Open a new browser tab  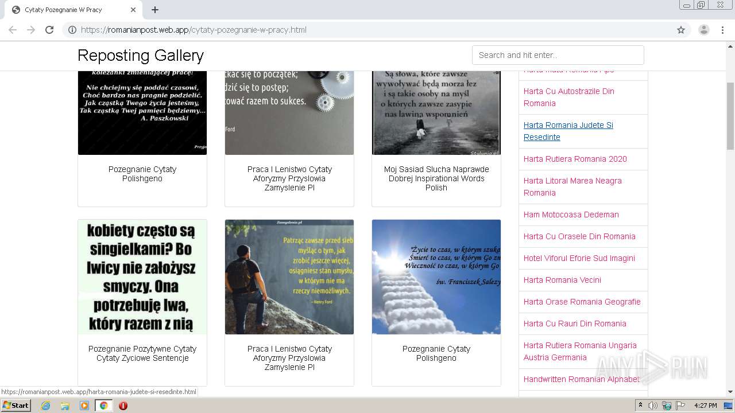155,10
